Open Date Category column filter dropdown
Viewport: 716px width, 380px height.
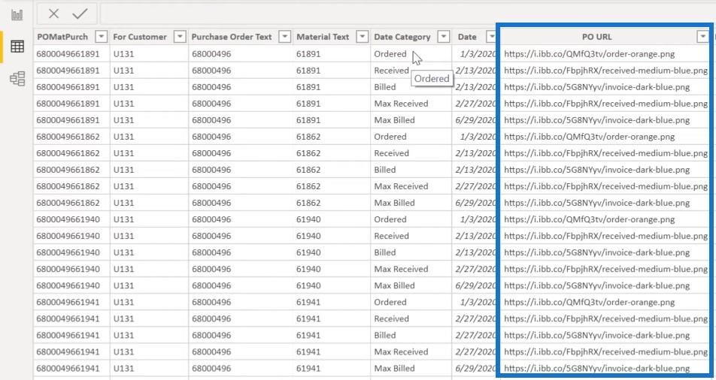pyautogui.click(x=444, y=37)
